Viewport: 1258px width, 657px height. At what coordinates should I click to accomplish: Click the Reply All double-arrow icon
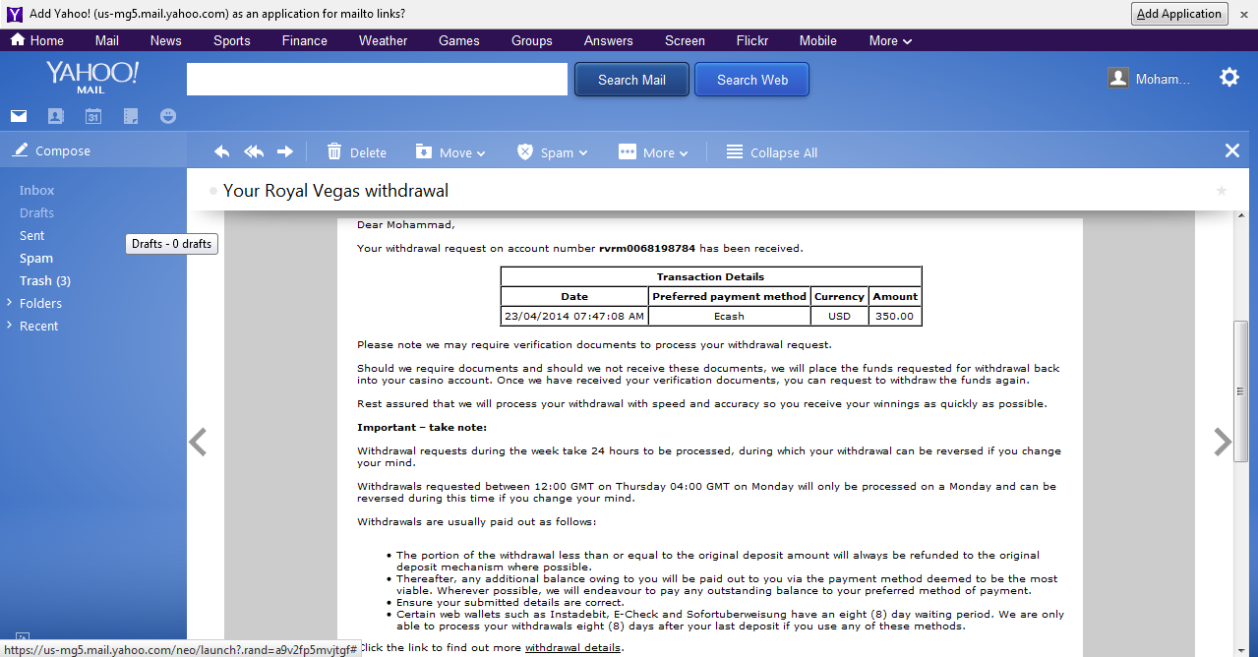click(x=254, y=151)
